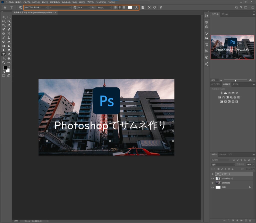The height and width of the screenshot is (223, 256).
Task: Open the Edit Toolbar three-dots menu
Action: 9,62
